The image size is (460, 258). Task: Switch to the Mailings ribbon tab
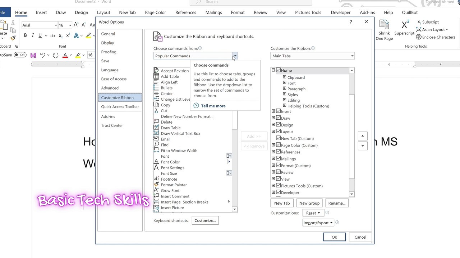tap(213, 12)
